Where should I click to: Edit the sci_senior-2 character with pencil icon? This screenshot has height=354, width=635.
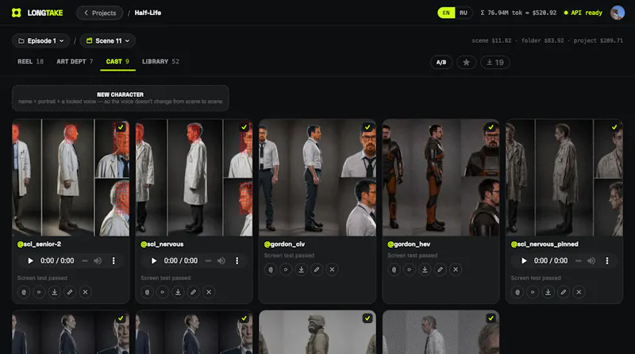click(70, 292)
